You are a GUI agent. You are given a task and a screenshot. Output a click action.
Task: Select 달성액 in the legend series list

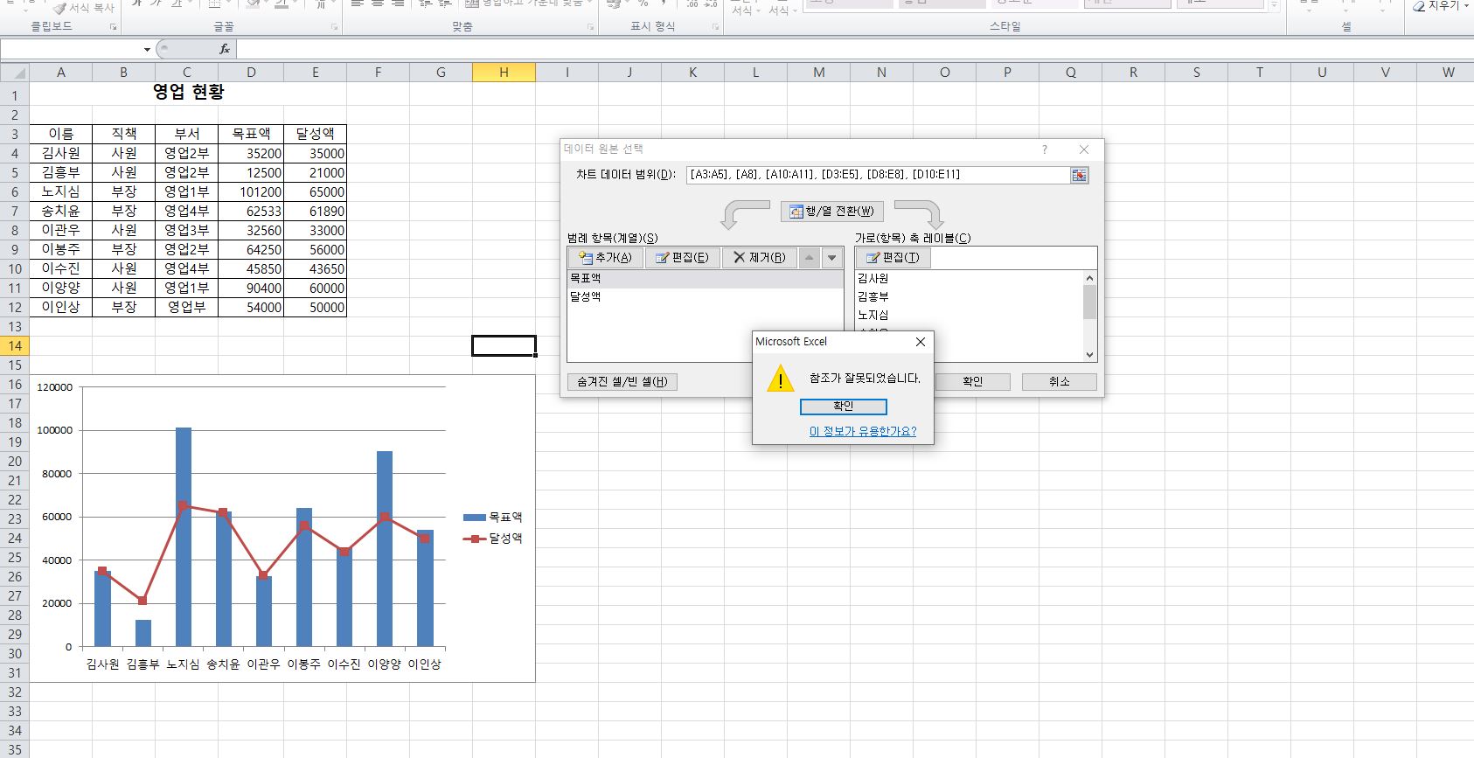(x=586, y=297)
